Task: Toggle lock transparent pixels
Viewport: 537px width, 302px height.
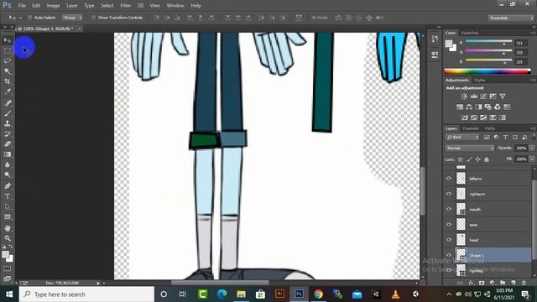Action: pos(461,159)
